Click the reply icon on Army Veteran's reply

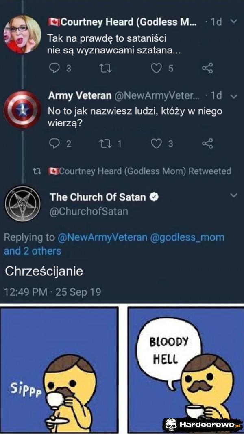[x=53, y=142]
